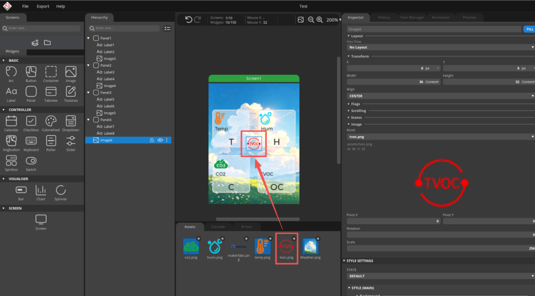Toggle canvas background image button
Image resolution: width=535 pixels, height=296 pixels.
point(301,20)
